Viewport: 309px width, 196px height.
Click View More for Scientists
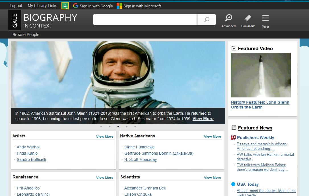pos(213,178)
